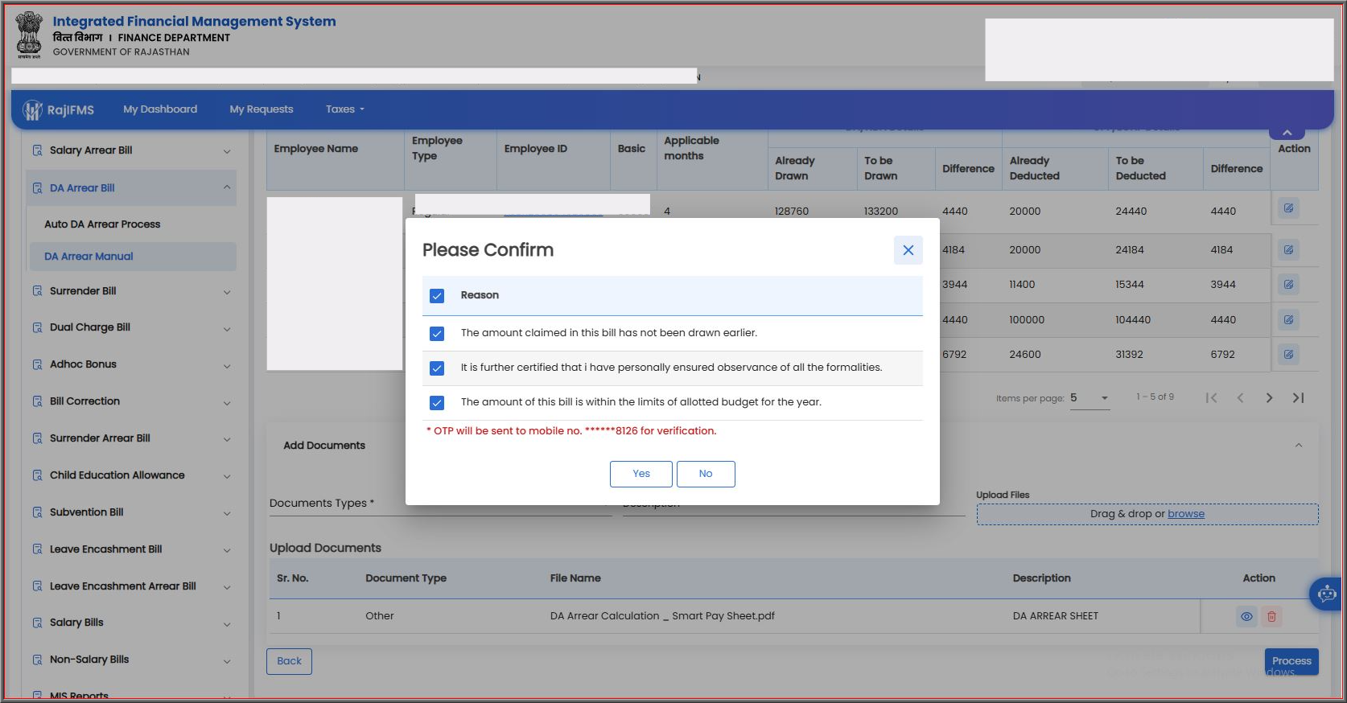This screenshot has height=703, width=1347.
Task: Collapse the Add Documents panel
Action: [1298, 446]
